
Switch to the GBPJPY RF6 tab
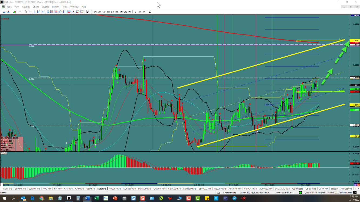tap(20, 189)
